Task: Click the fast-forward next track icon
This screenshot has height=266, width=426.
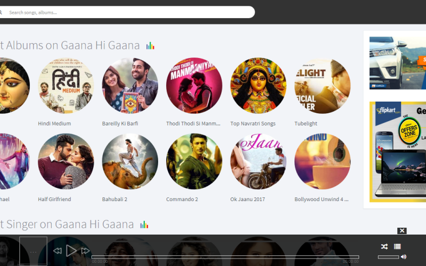Action: [85, 251]
